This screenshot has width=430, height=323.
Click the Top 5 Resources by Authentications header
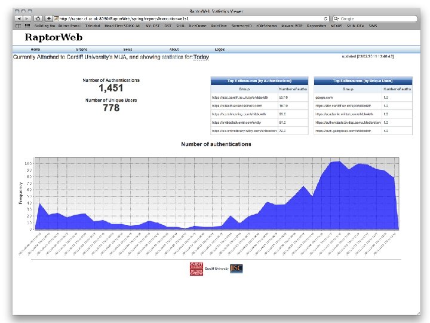(259, 81)
